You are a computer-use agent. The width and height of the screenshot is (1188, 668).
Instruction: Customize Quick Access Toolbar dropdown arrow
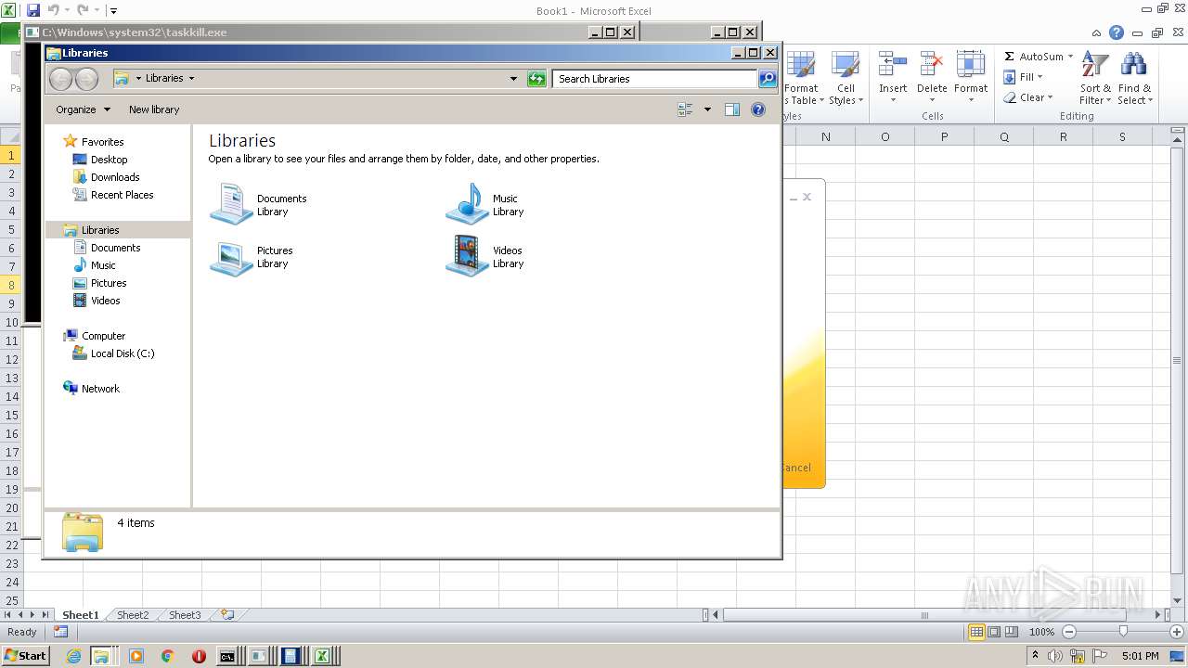(113, 11)
